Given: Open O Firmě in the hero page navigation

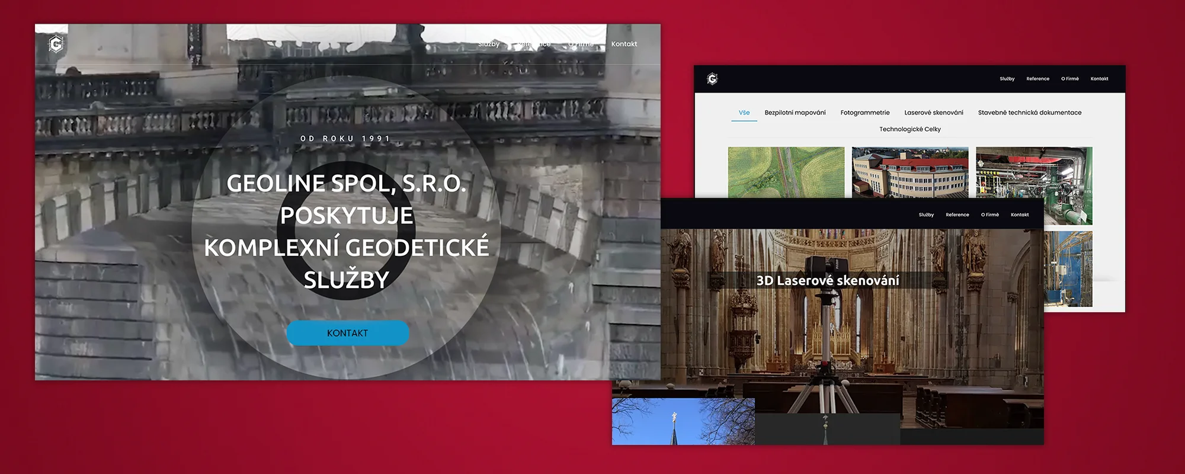Looking at the screenshot, I should click(x=581, y=44).
